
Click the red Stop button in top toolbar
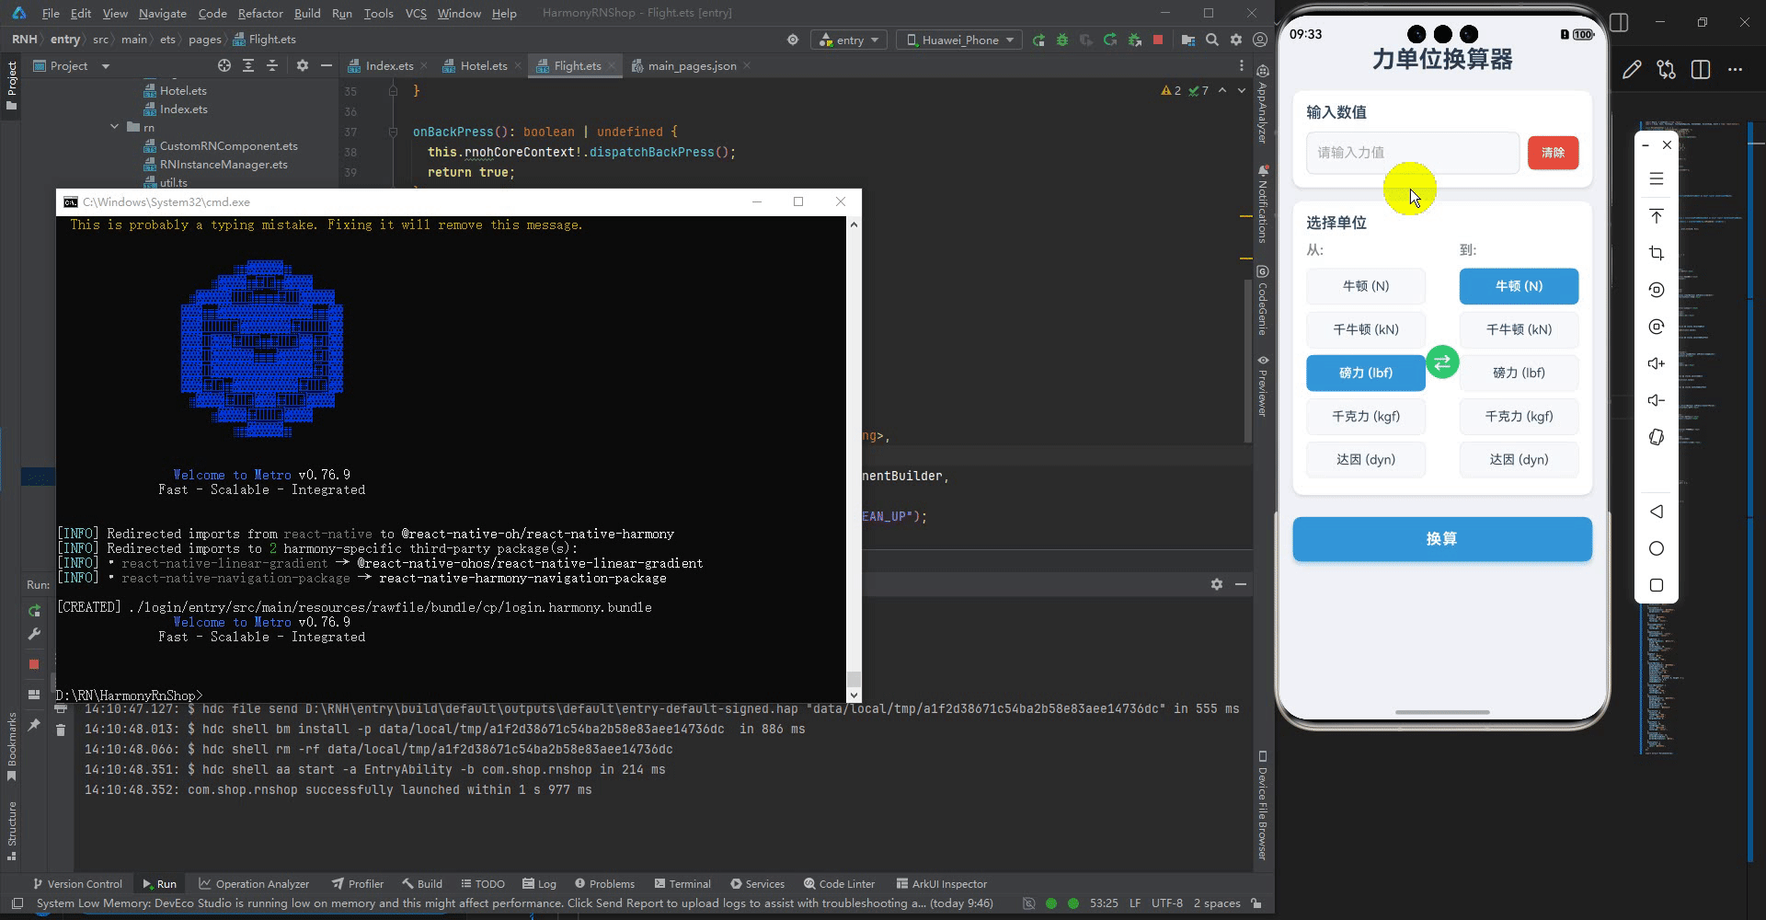1158,40
